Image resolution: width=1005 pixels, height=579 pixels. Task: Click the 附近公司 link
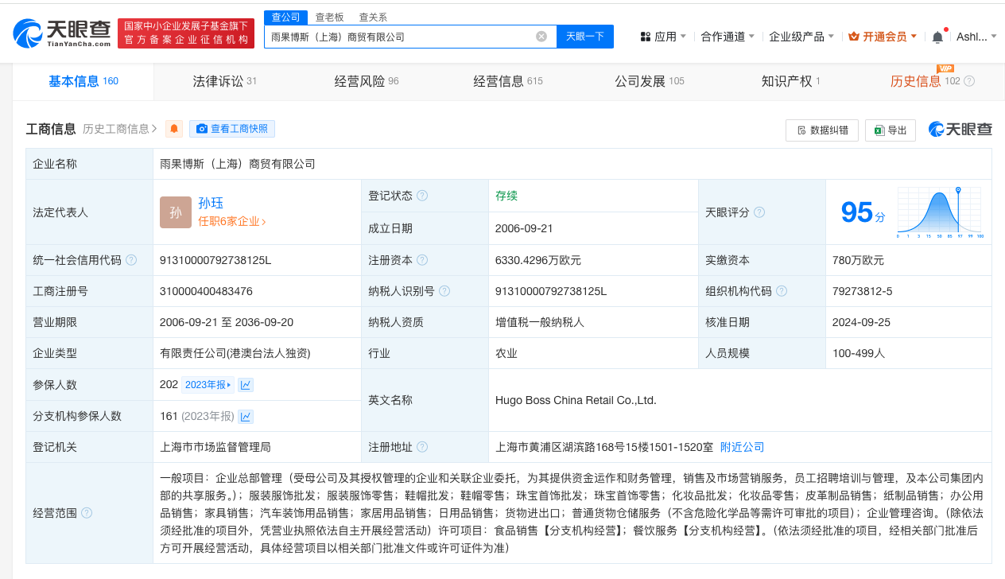pyautogui.click(x=742, y=447)
